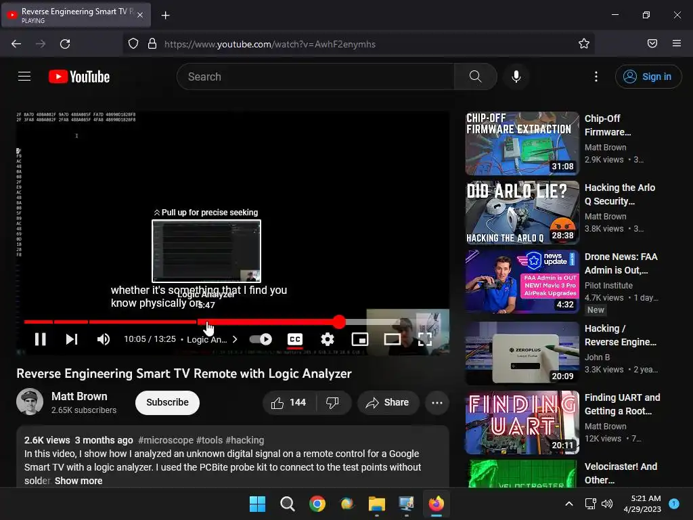Open system volume tray icon
The image size is (693, 520).
[x=607, y=504]
